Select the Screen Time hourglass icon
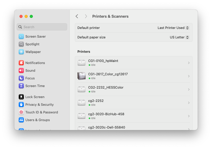The image size is (212, 149). (21, 86)
